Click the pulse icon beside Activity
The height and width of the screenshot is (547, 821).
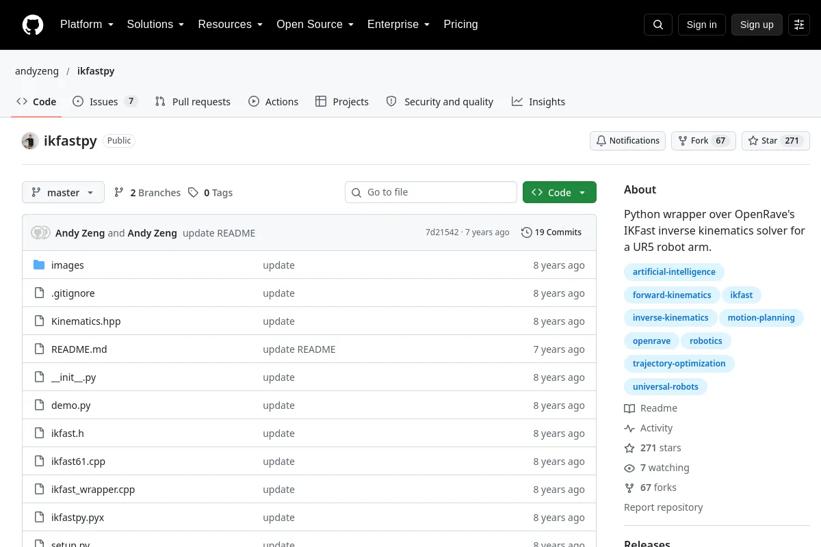629,428
